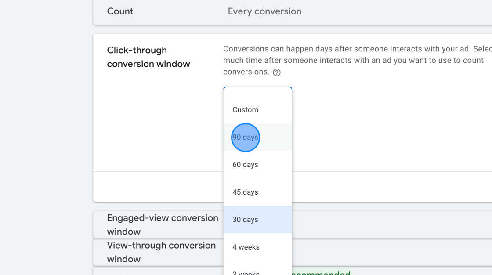Expand the Count section
Image resolution: width=492 pixels, height=275 pixels.
tap(293, 12)
